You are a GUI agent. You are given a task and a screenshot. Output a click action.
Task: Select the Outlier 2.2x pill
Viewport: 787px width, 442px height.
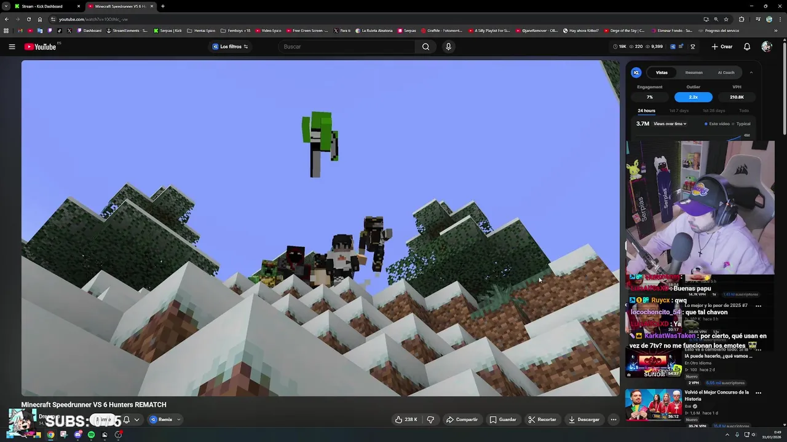[693, 97]
